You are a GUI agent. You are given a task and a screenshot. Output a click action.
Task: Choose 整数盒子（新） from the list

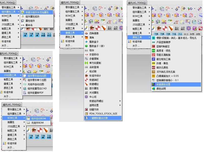coord(97,46)
